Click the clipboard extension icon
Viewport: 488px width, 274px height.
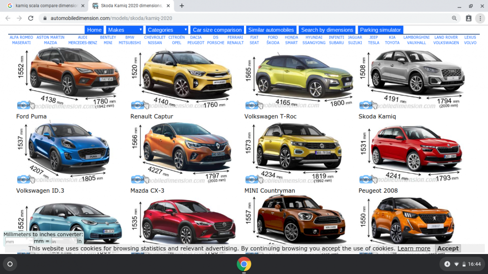(x=468, y=18)
